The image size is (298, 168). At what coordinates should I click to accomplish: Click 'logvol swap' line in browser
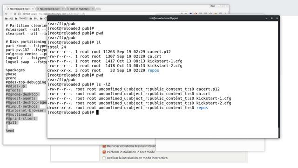(27, 62)
